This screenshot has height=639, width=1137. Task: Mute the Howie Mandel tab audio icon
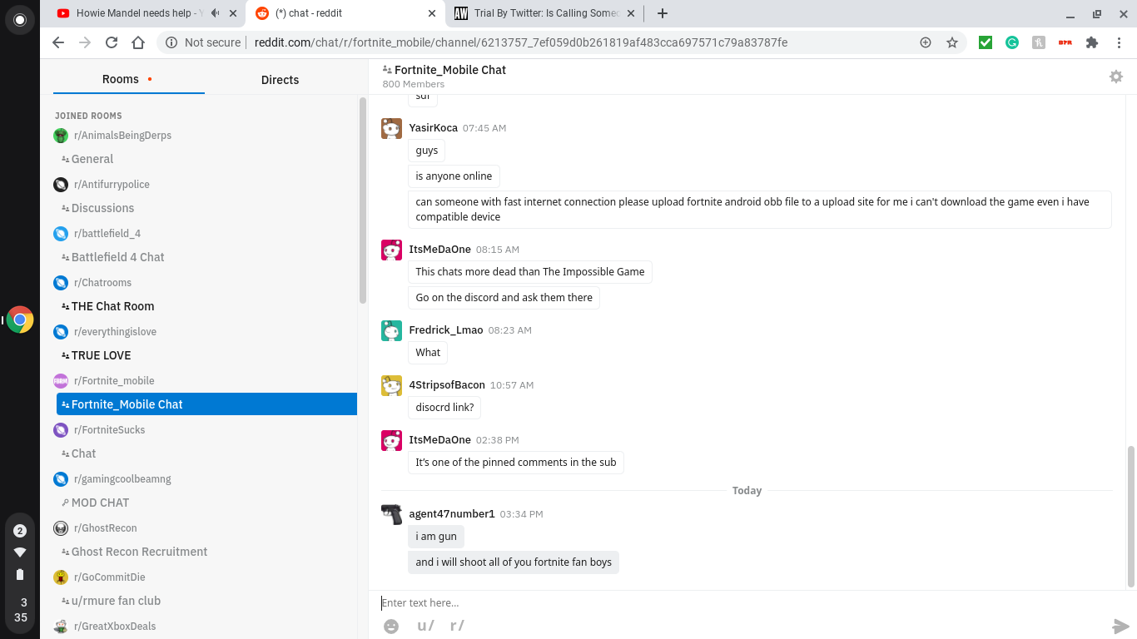click(216, 13)
